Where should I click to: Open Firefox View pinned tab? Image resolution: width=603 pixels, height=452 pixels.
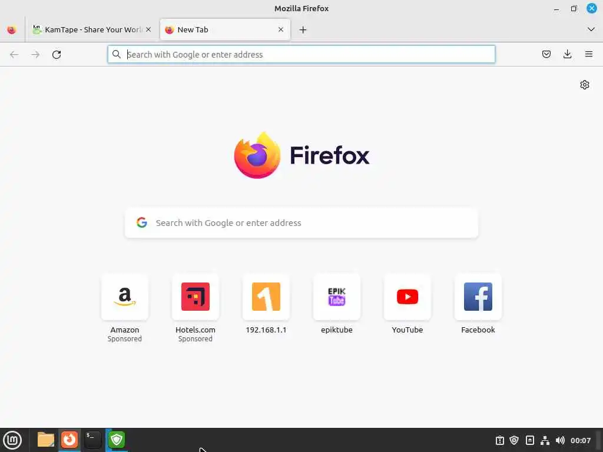[12, 29]
